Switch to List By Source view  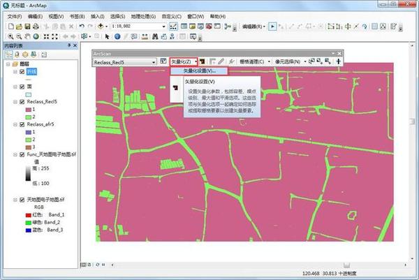[17, 54]
